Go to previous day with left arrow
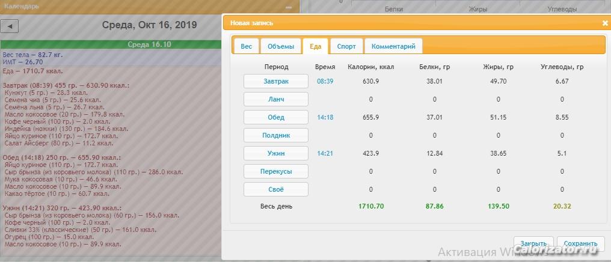This screenshot has width=611, height=262. point(10,26)
